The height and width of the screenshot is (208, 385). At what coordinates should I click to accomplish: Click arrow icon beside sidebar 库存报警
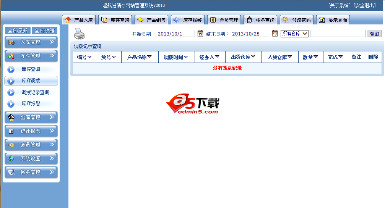coord(11,104)
